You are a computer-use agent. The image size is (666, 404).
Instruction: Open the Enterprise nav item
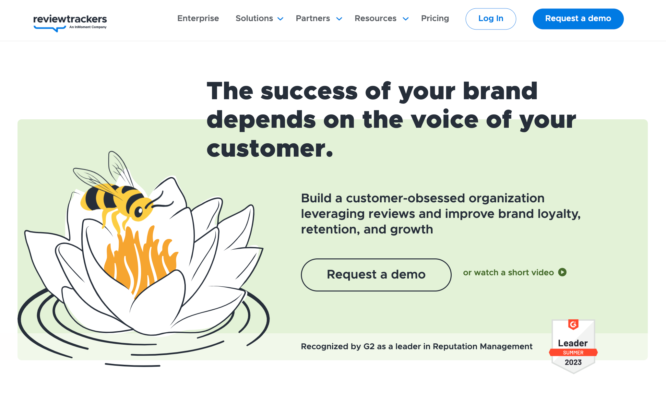click(x=198, y=18)
